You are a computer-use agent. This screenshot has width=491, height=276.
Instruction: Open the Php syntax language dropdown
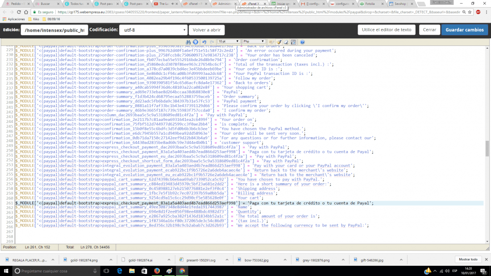tap(254, 41)
